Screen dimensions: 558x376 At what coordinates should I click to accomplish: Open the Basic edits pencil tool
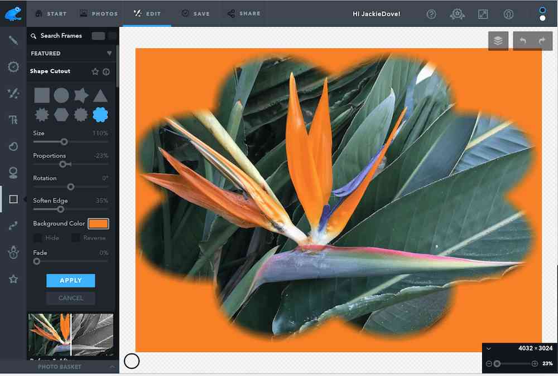pyautogui.click(x=13, y=40)
